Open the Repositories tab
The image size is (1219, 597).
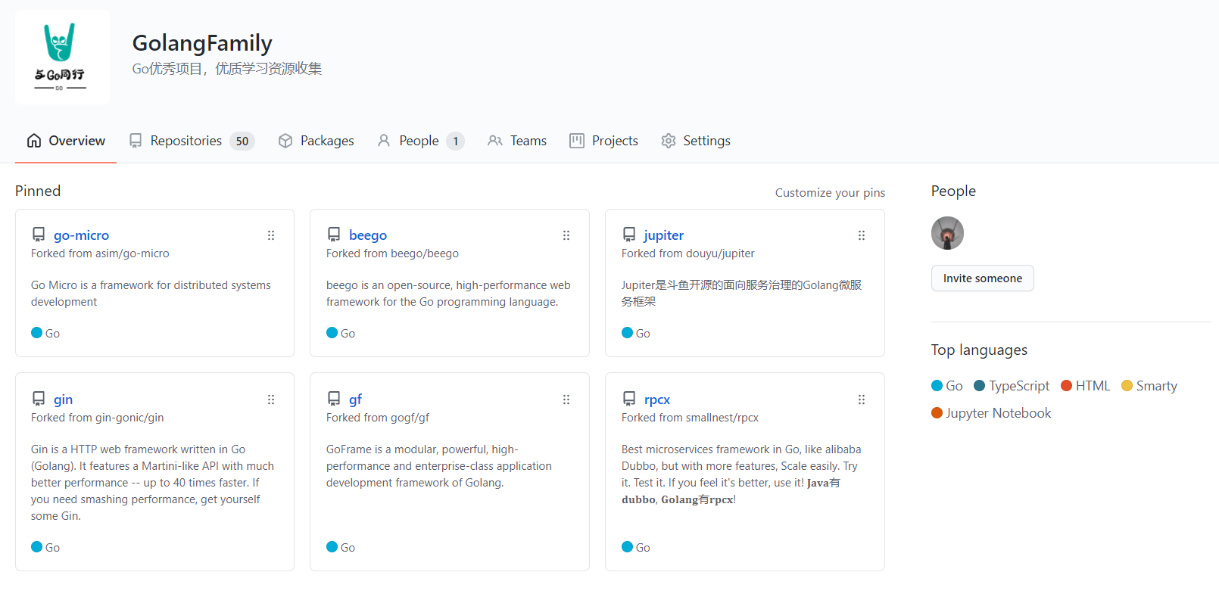click(192, 141)
